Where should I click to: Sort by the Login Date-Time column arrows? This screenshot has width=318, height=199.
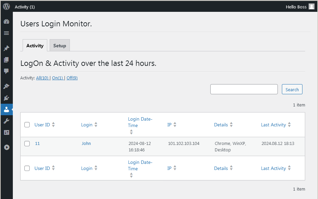click(131, 132)
